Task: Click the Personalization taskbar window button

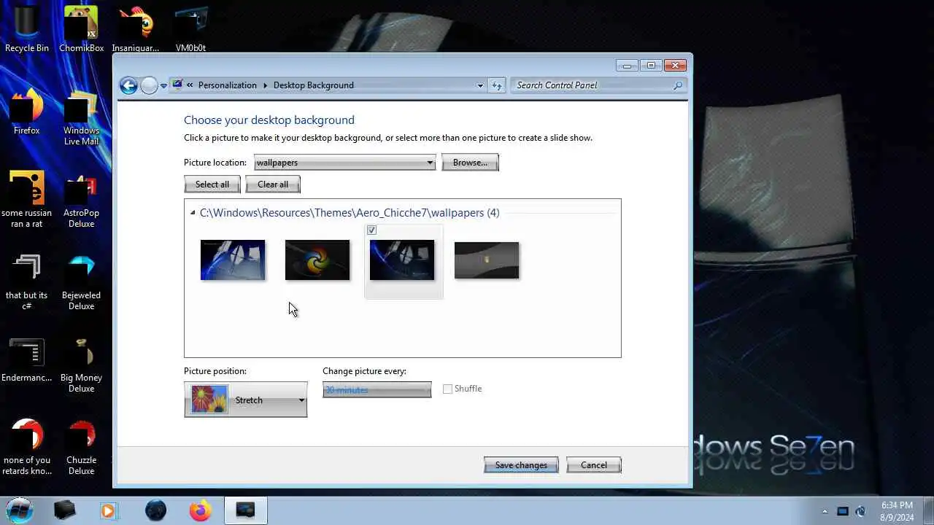Action: tap(246, 510)
